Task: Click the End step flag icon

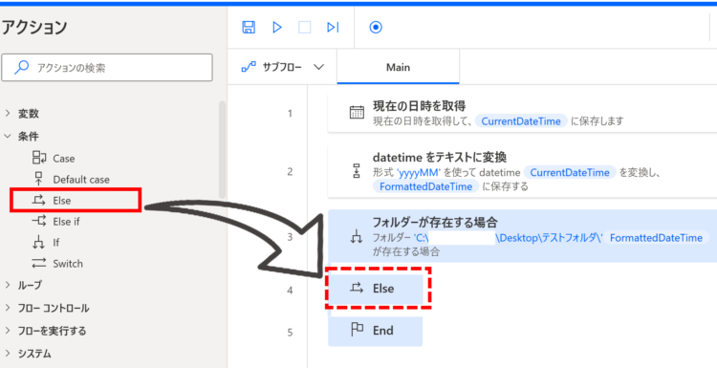Action: click(357, 330)
